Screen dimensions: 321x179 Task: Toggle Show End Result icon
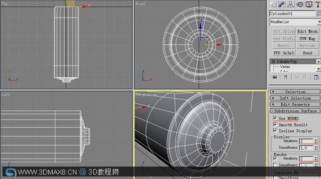pyautogui.click(x=286, y=77)
